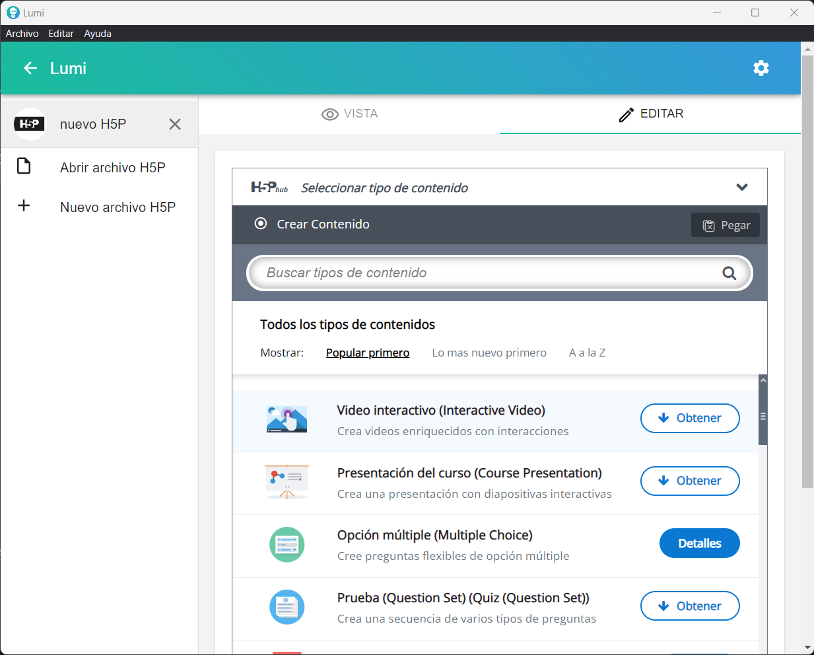This screenshot has width=814, height=655.
Task: Sort by Popular primero
Action: [368, 353]
